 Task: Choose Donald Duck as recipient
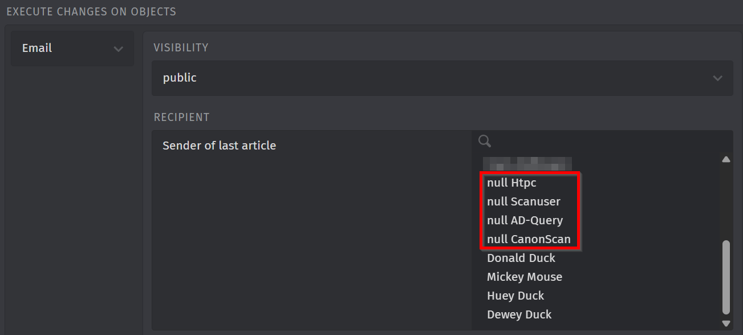tap(521, 258)
